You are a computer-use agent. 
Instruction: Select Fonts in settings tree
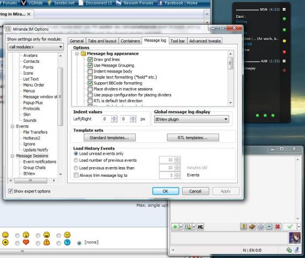(28, 67)
